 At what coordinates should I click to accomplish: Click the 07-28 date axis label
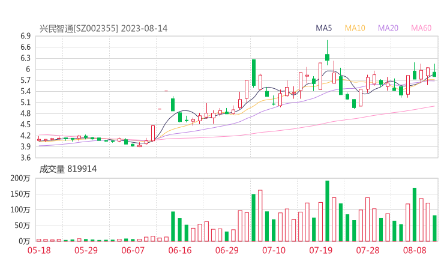pyautogui.click(x=368, y=250)
